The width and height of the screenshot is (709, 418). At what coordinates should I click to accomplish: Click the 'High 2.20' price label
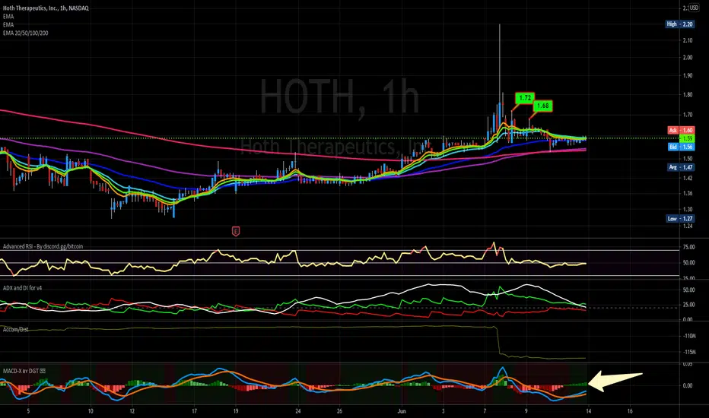point(679,24)
